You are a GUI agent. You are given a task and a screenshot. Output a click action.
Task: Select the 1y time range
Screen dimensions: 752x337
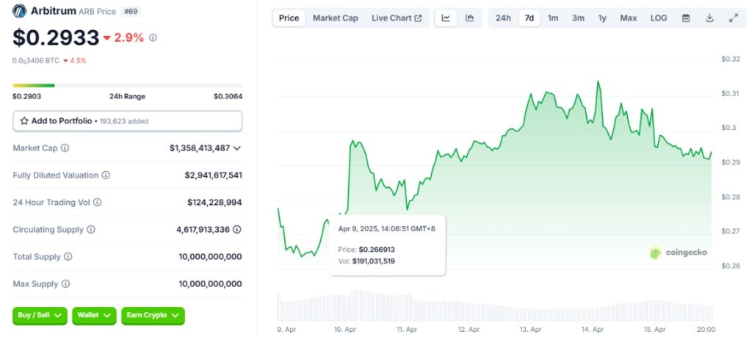pos(602,18)
